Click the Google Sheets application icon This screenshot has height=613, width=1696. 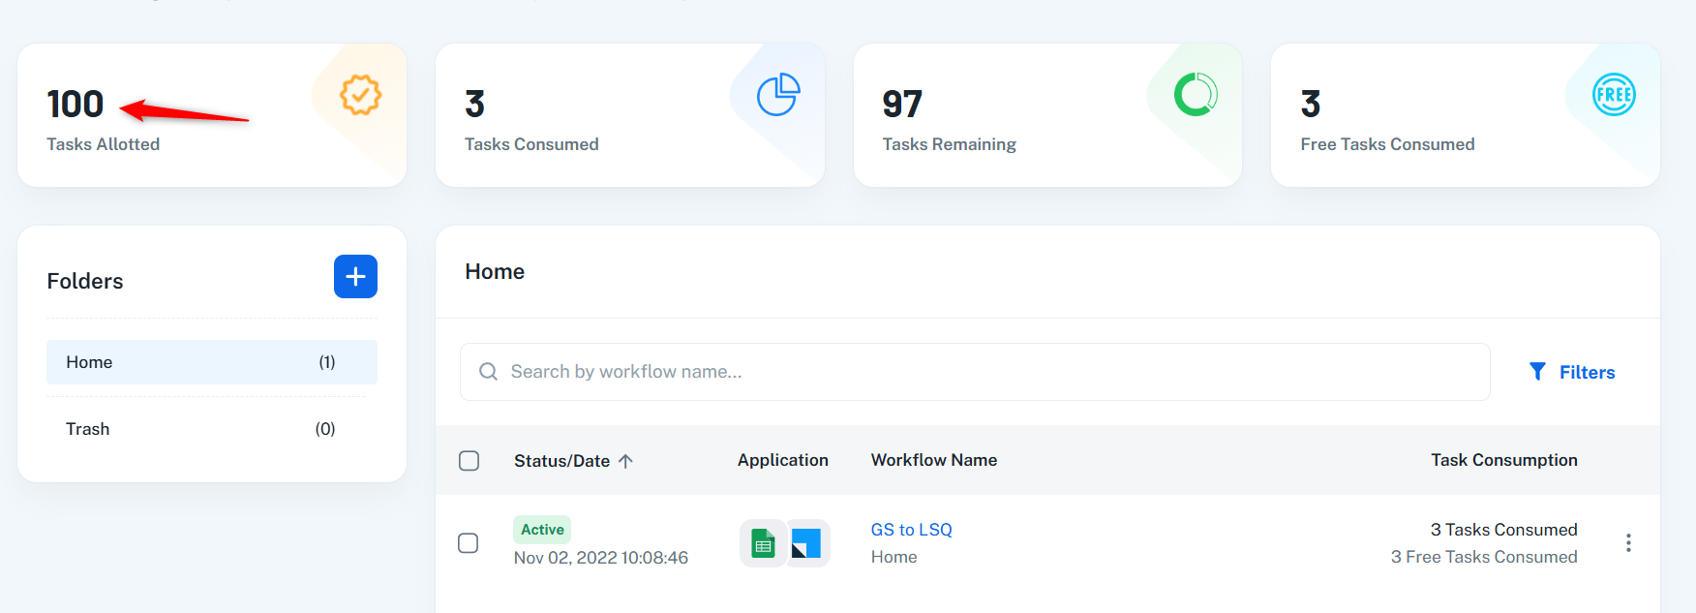coord(763,543)
